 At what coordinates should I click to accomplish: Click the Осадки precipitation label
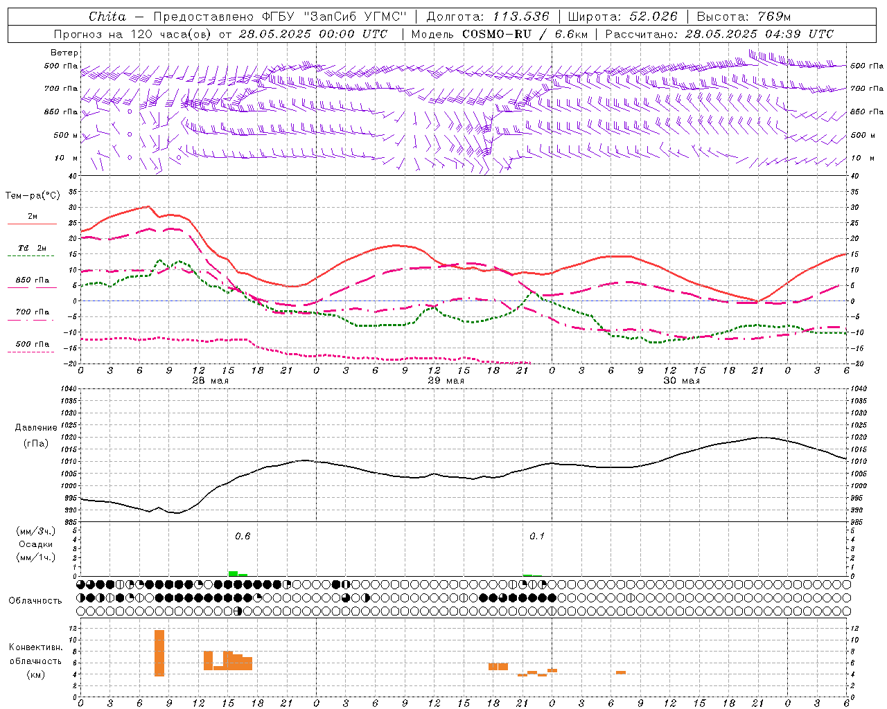click(36, 544)
